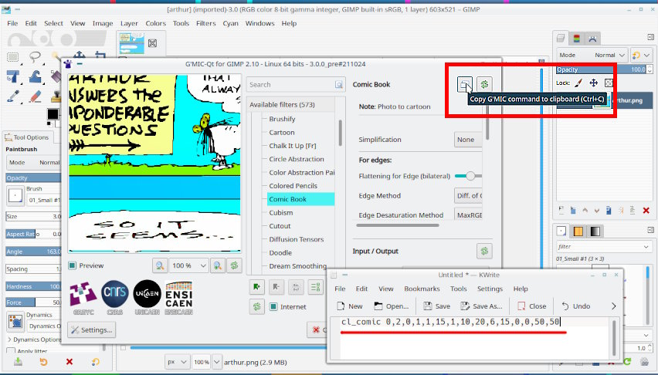This screenshot has height=375, width=658.
Task: Click black foreground color swatch
Action: click(x=53, y=113)
